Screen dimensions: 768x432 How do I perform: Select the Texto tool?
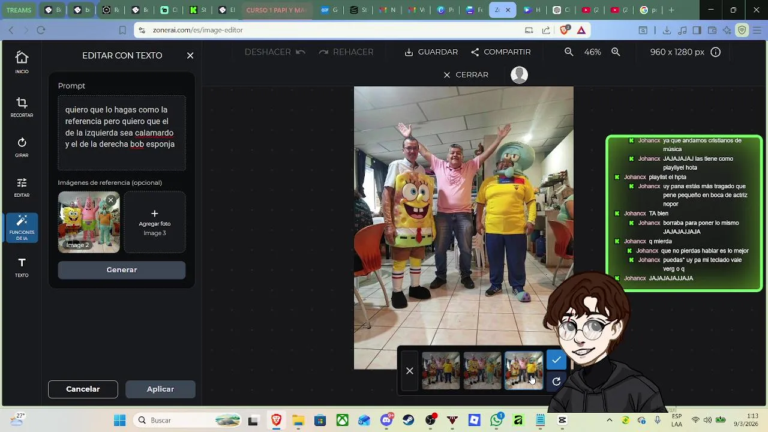pyautogui.click(x=22, y=268)
